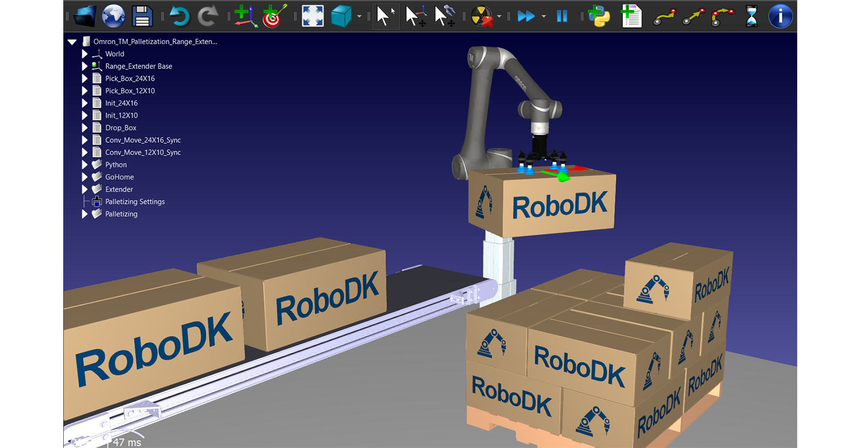Save the station with the floppy disk icon
861x448 pixels.
[x=142, y=16]
